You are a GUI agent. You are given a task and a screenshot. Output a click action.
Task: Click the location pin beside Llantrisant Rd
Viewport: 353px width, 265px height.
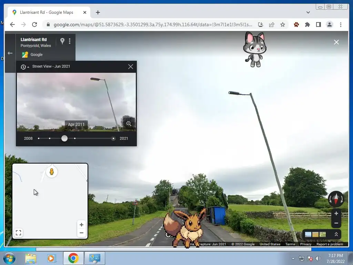[x=62, y=41]
